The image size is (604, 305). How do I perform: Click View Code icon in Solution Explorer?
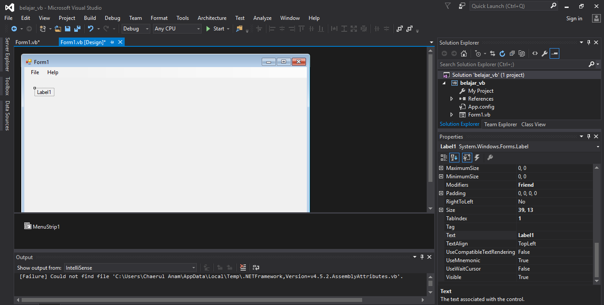click(x=535, y=53)
